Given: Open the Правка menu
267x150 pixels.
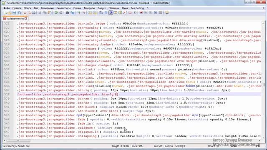Looking at the screenshot, I should tap(17, 8).
